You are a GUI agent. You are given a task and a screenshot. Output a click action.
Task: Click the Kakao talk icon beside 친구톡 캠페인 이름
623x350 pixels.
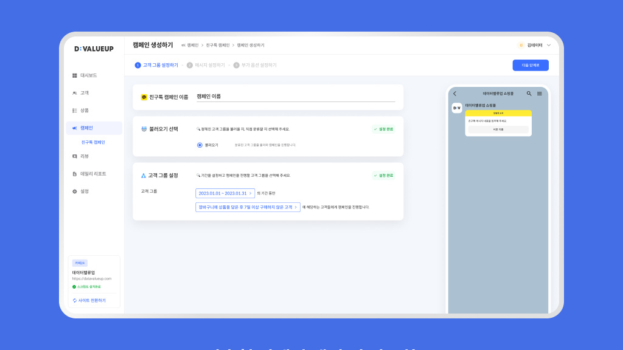[144, 97]
